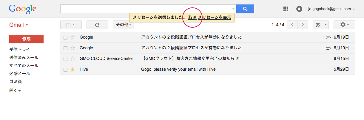Unstar the Hive email

[73, 69]
